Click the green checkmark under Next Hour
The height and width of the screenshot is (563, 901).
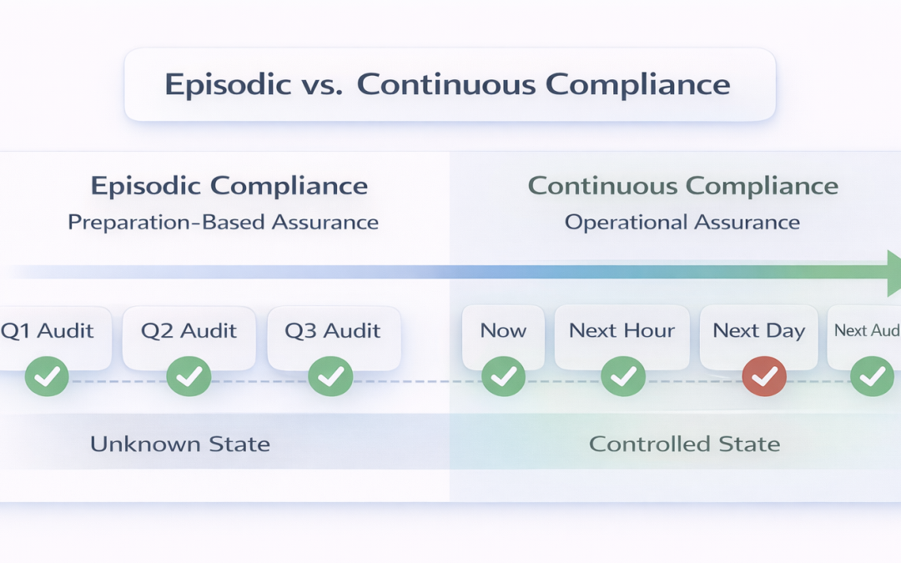pos(623,377)
